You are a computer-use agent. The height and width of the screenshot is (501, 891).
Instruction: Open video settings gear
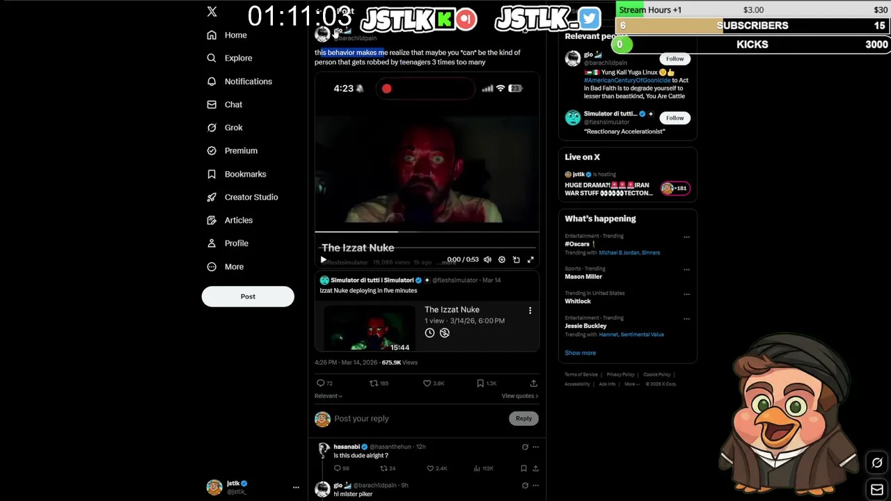[x=501, y=260]
